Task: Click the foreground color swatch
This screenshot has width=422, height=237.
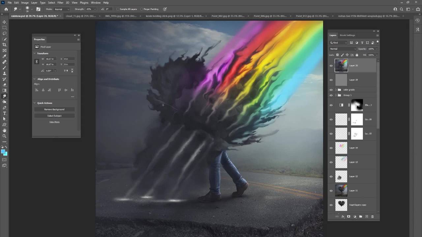Action: (x=3, y=152)
